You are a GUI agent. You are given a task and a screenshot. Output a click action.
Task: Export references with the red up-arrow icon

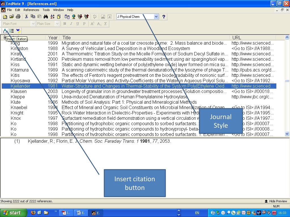click(86, 17)
